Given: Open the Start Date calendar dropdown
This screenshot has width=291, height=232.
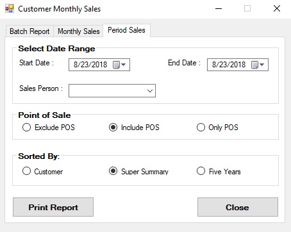Looking at the screenshot, I should (x=119, y=65).
